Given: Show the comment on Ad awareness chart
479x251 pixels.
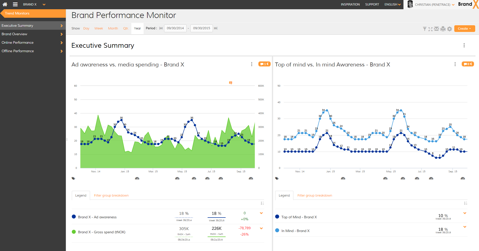Looking at the screenshot, I should pos(264,64).
